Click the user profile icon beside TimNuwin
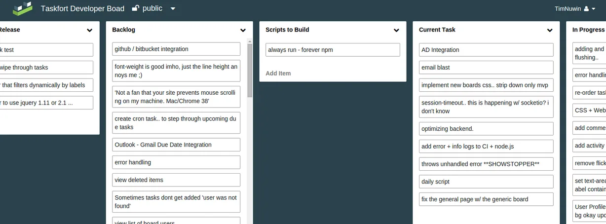Image resolution: width=606 pixels, height=224 pixels. click(586, 8)
